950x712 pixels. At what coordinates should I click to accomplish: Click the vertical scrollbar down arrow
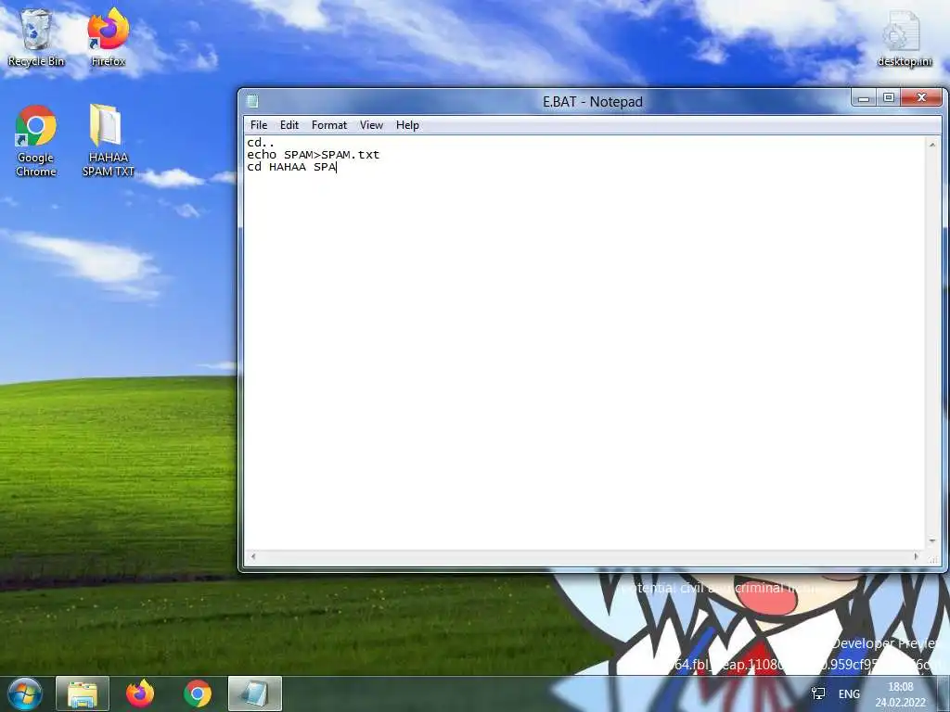tap(932, 540)
